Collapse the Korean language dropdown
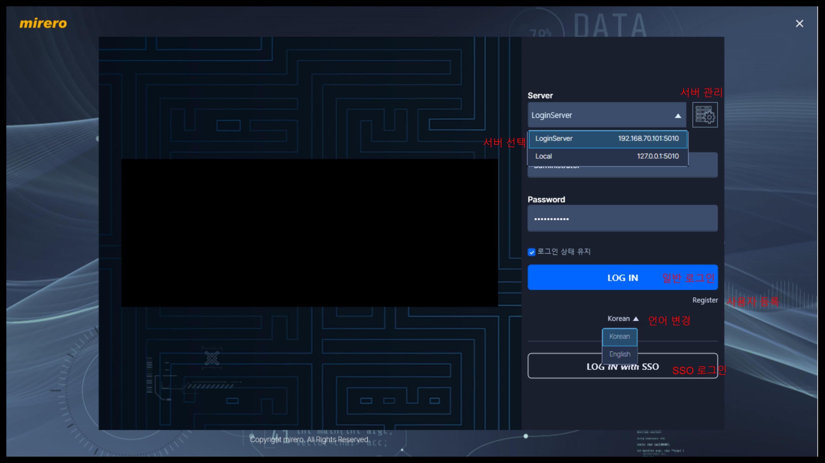 click(x=619, y=319)
